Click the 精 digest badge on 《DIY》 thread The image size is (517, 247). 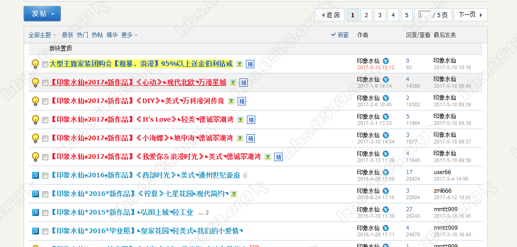point(242,101)
